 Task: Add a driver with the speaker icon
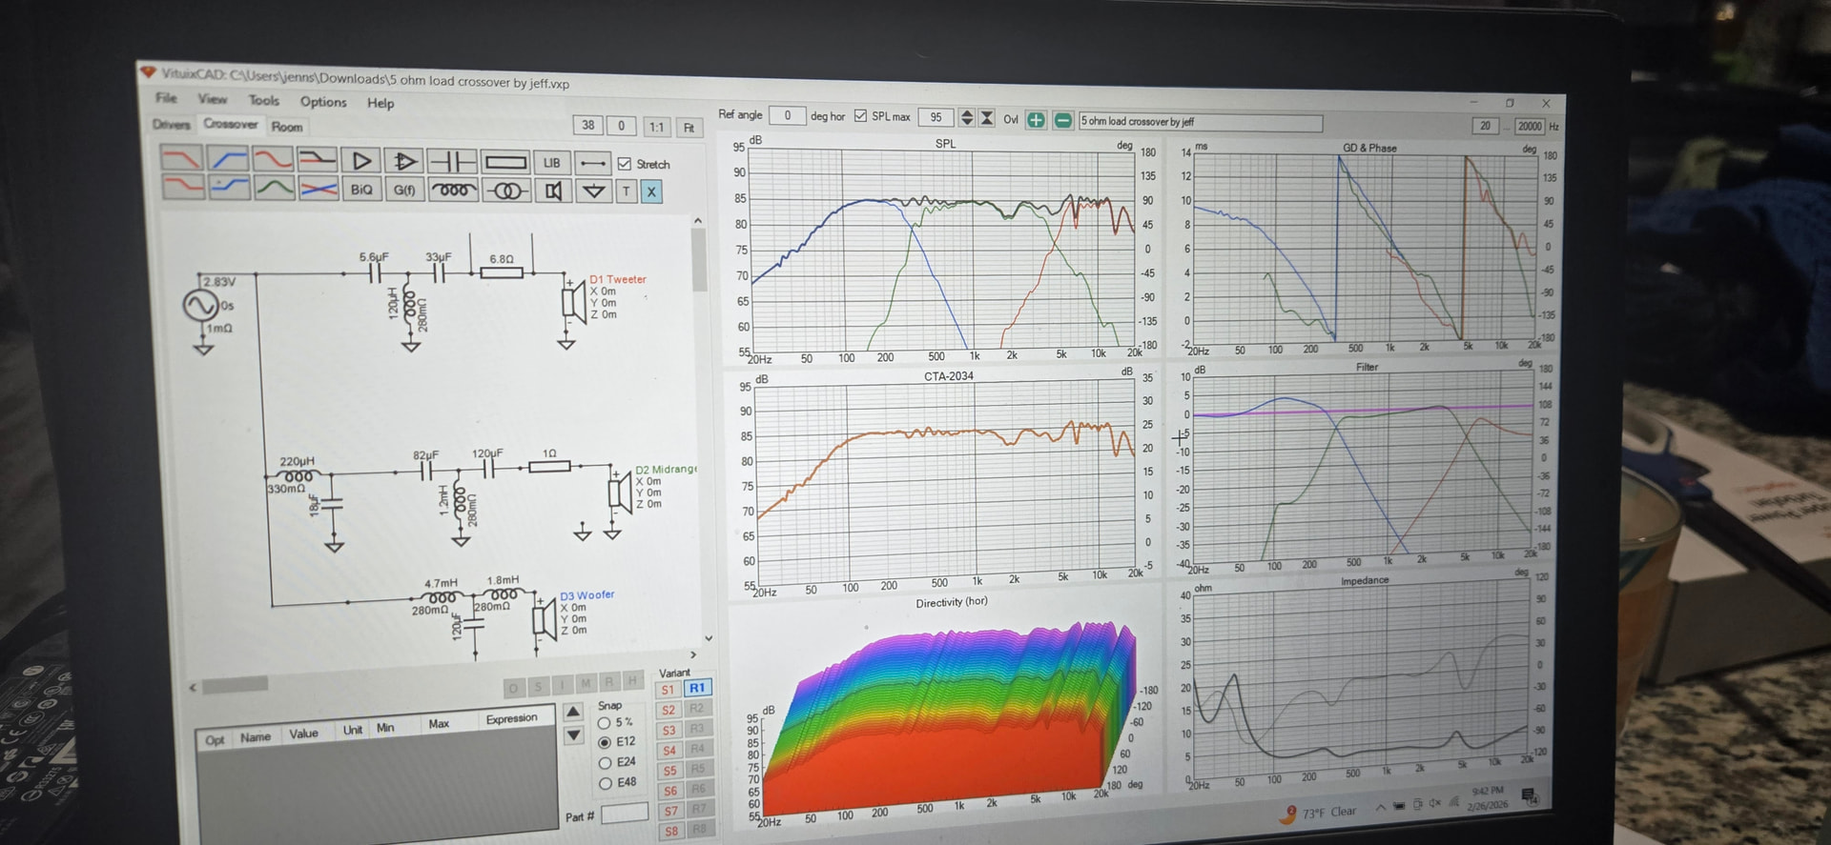coord(552,191)
